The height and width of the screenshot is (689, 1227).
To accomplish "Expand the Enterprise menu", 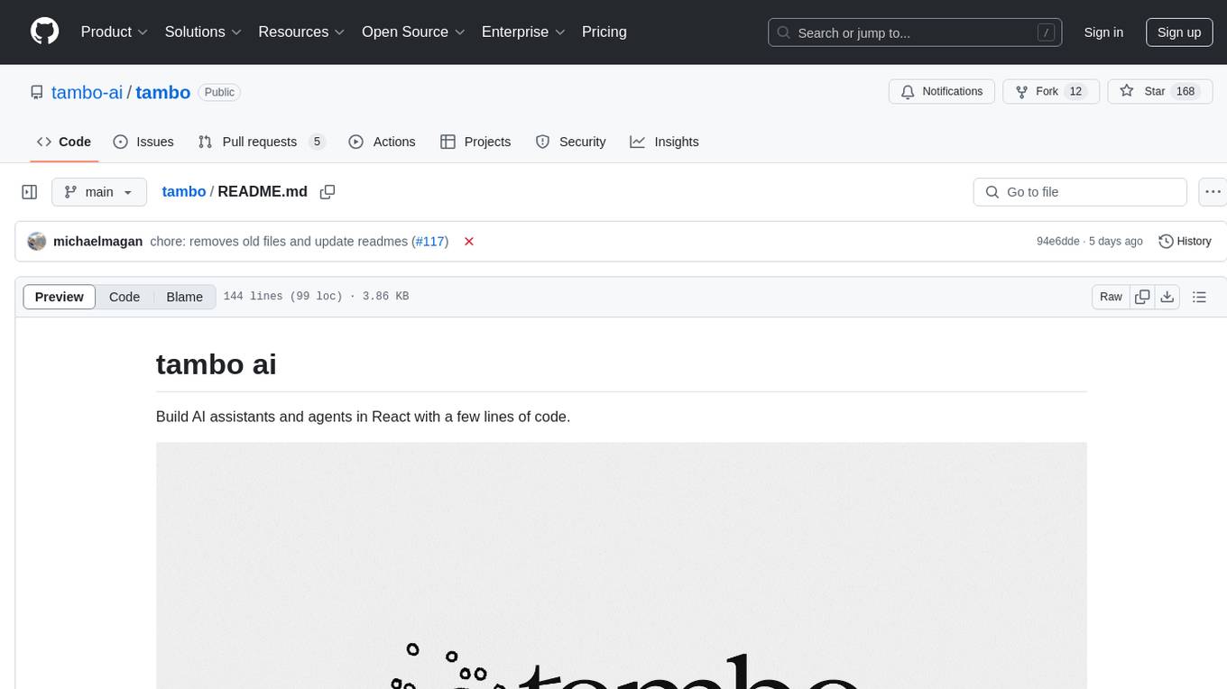I will (523, 32).
